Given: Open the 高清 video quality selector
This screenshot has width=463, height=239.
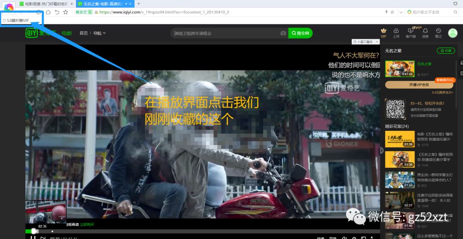Looking at the screenshot, I should [x=333, y=238].
